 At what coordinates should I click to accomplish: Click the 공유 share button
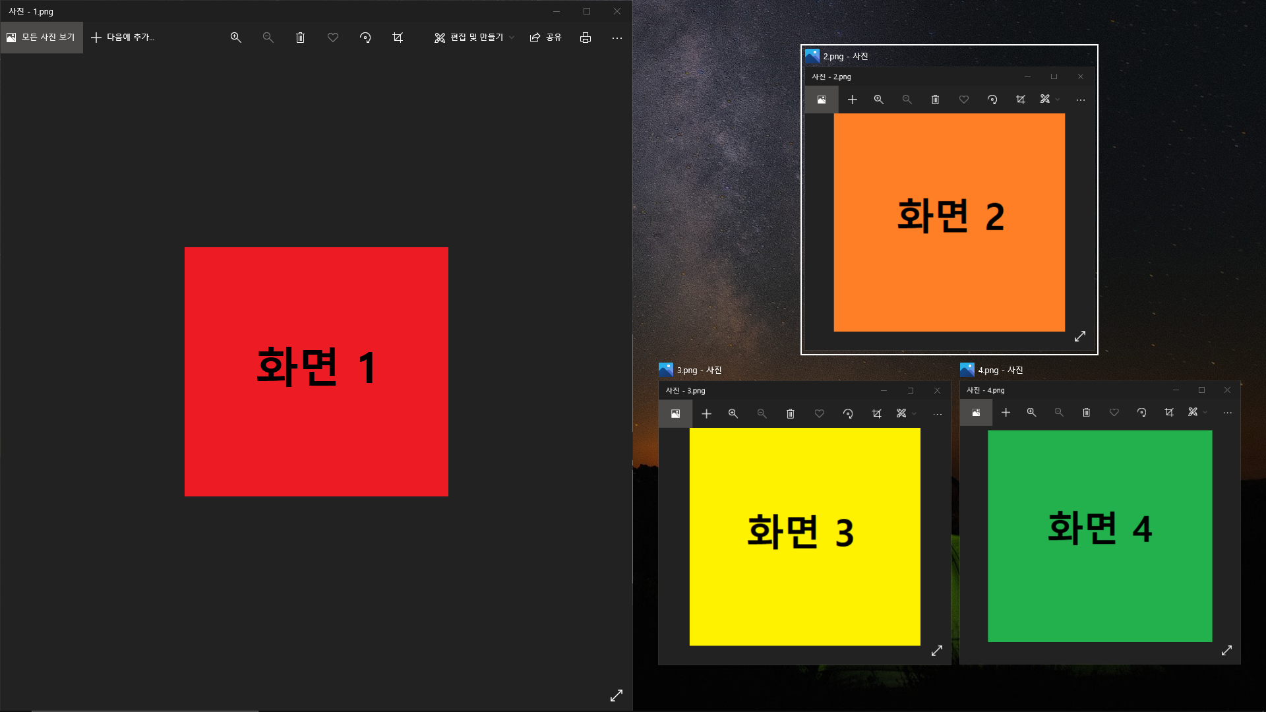545,38
